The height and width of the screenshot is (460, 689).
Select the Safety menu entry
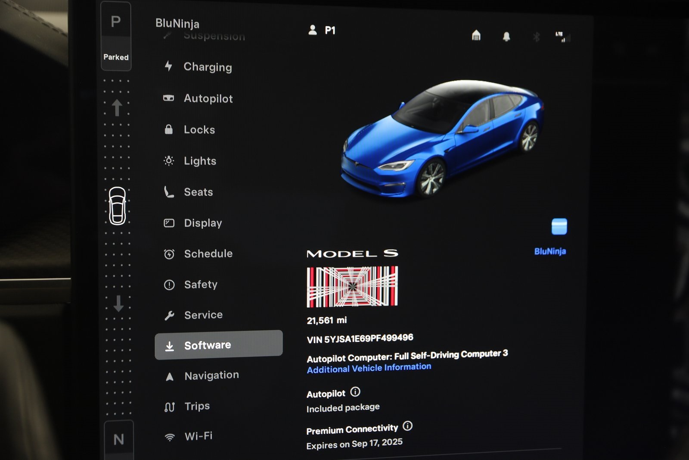pyautogui.click(x=201, y=285)
